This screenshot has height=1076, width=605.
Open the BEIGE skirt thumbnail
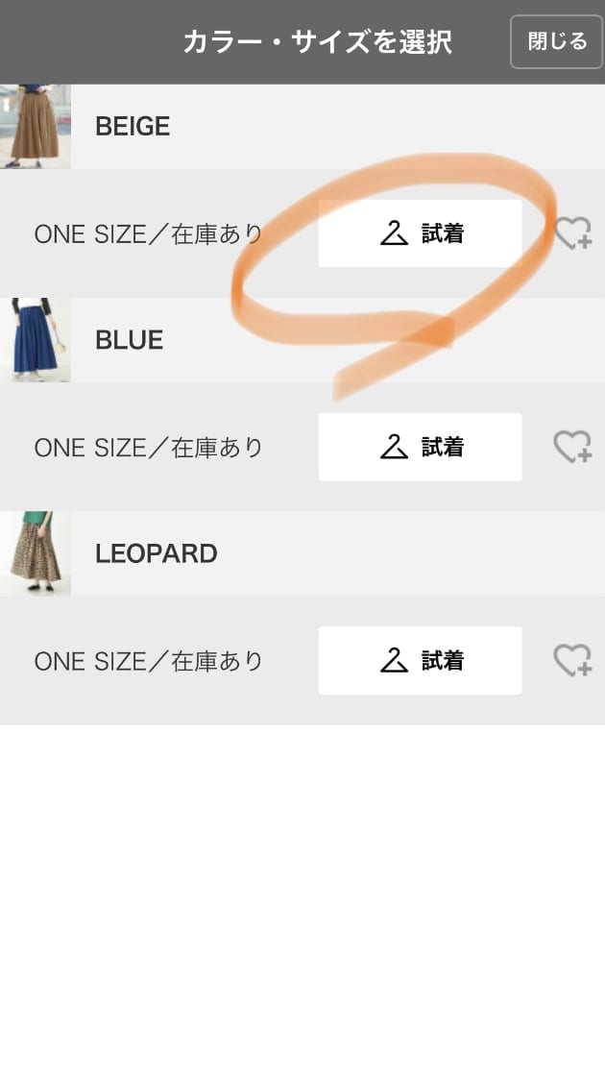(x=35, y=126)
